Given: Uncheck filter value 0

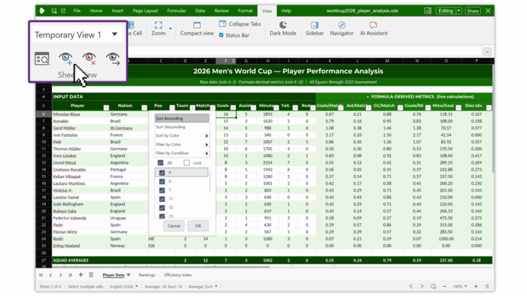Looking at the screenshot, I should [x=162, y=173].
